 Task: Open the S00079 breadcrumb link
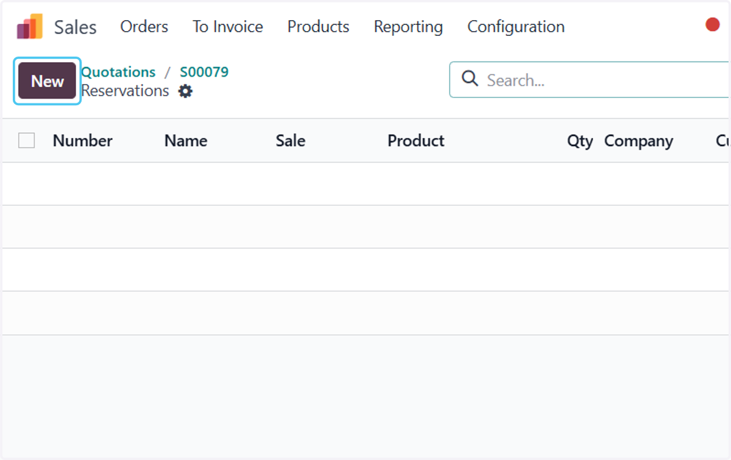coord(204,72)
